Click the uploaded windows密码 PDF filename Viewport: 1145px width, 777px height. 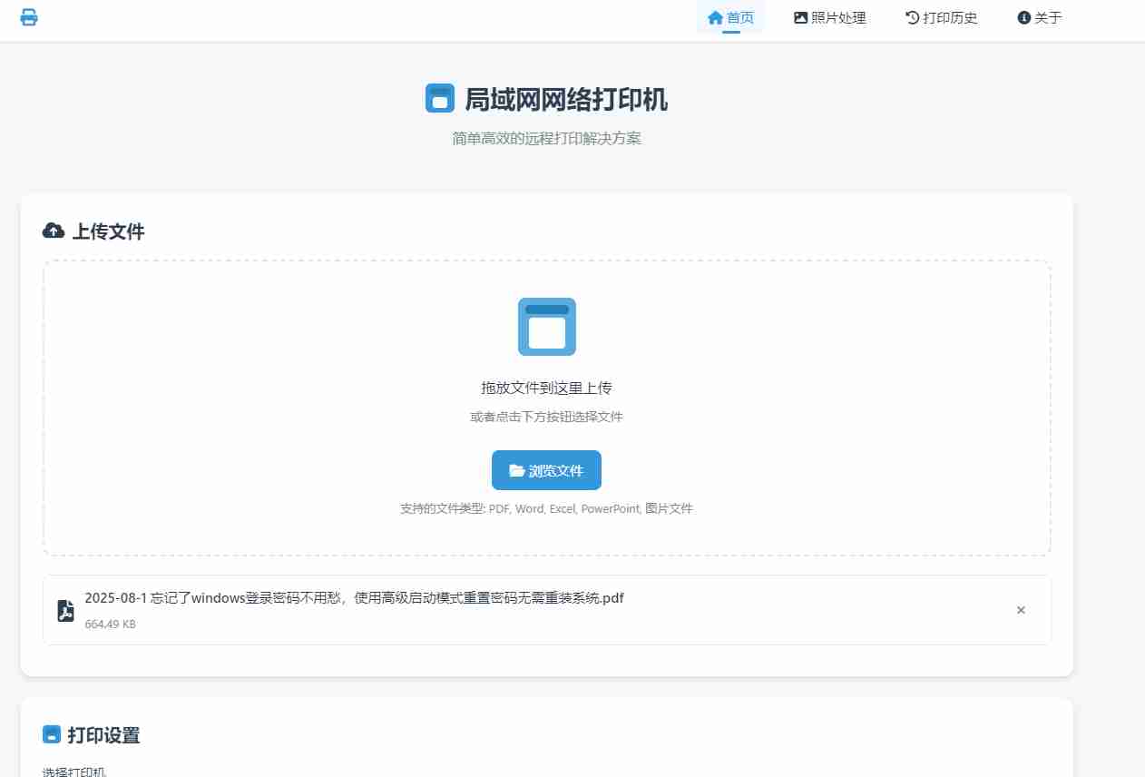coord(354,598)
